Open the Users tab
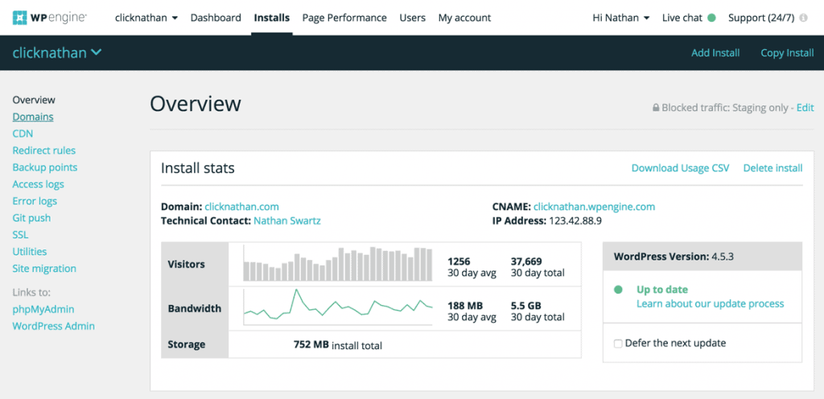Image resolution: width=824 pixels, height=399 pixels. tap(413, 18)
